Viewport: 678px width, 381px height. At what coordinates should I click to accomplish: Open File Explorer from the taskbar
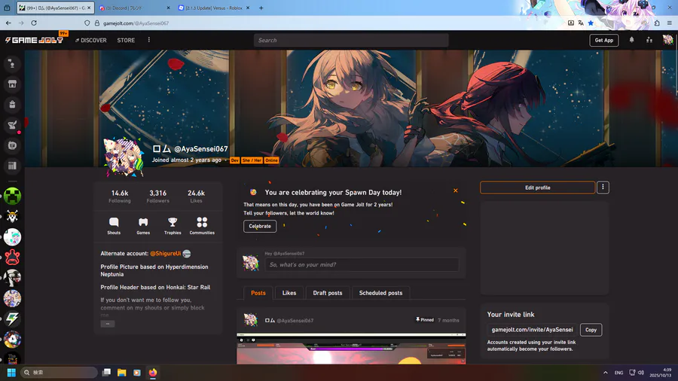(121, 373)
